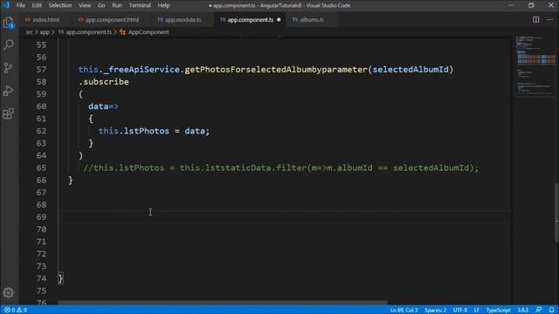The image size is (559, 314).
Task: Click TypeScript version 3.8.3 in status bar
Action: 522,311
